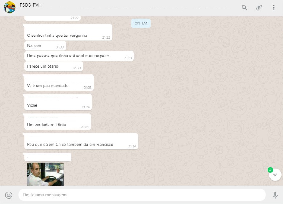283x204 pixels.
Task: Focus the 'Digite uma mensagem' input field
Action: tap(142, 195)
